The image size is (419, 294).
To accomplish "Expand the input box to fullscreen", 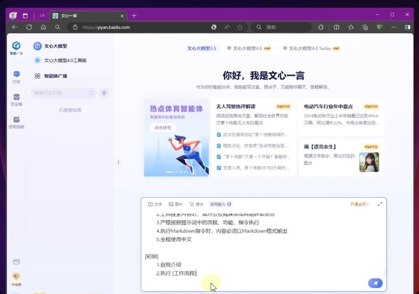I will (380, 204).
